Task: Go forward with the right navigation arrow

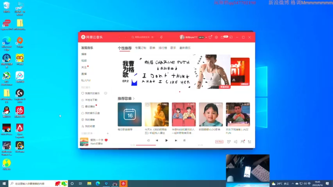Action: [x=125, y=37]
